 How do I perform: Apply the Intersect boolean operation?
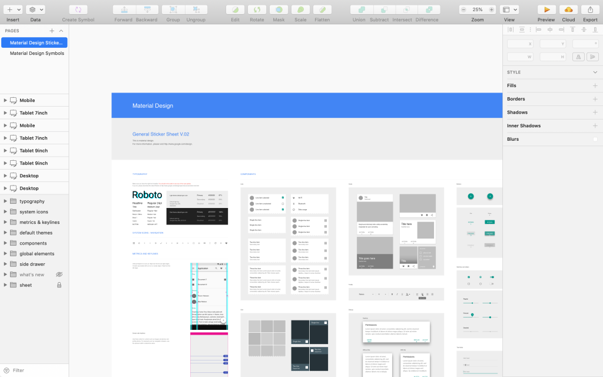tap(406, 9)
